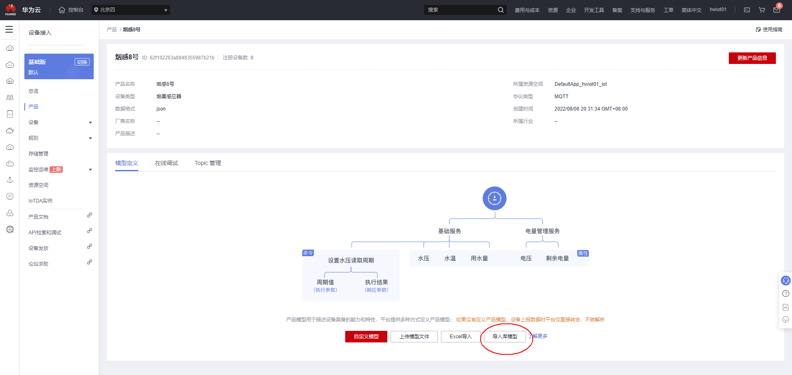Screen dimensions: 792x375
Task: Click the external link icon beside 产品文档
Action: 89,215
